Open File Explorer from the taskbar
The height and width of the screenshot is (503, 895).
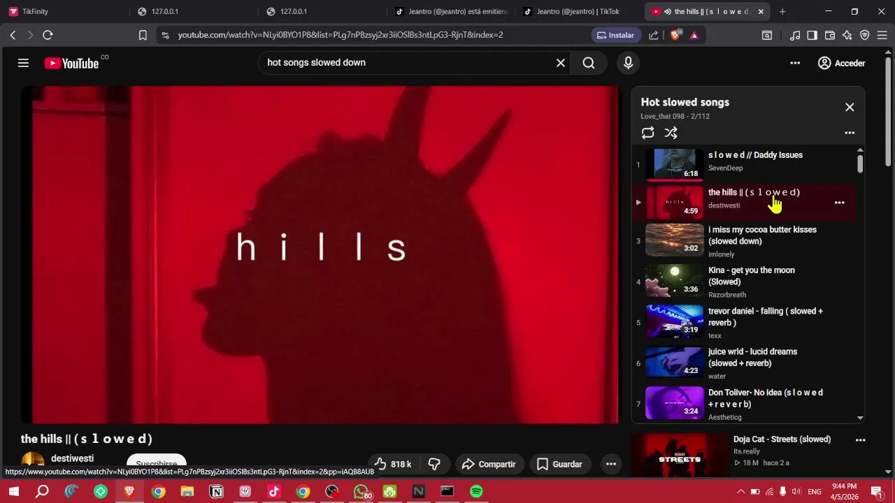(x=187, y=492)
